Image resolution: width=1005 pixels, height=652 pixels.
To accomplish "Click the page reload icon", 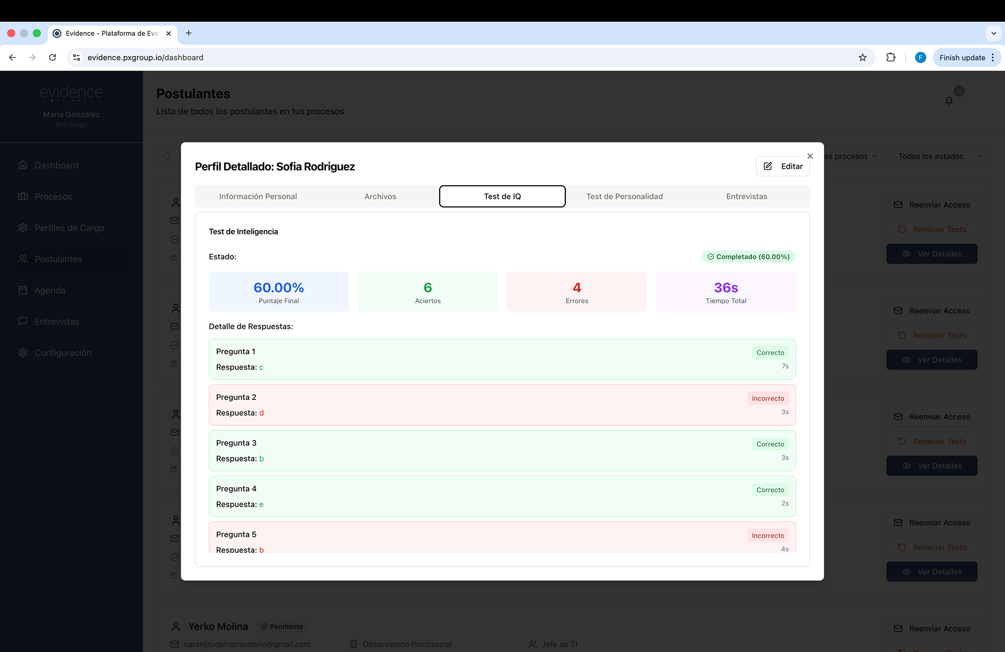I will point(52,58).
